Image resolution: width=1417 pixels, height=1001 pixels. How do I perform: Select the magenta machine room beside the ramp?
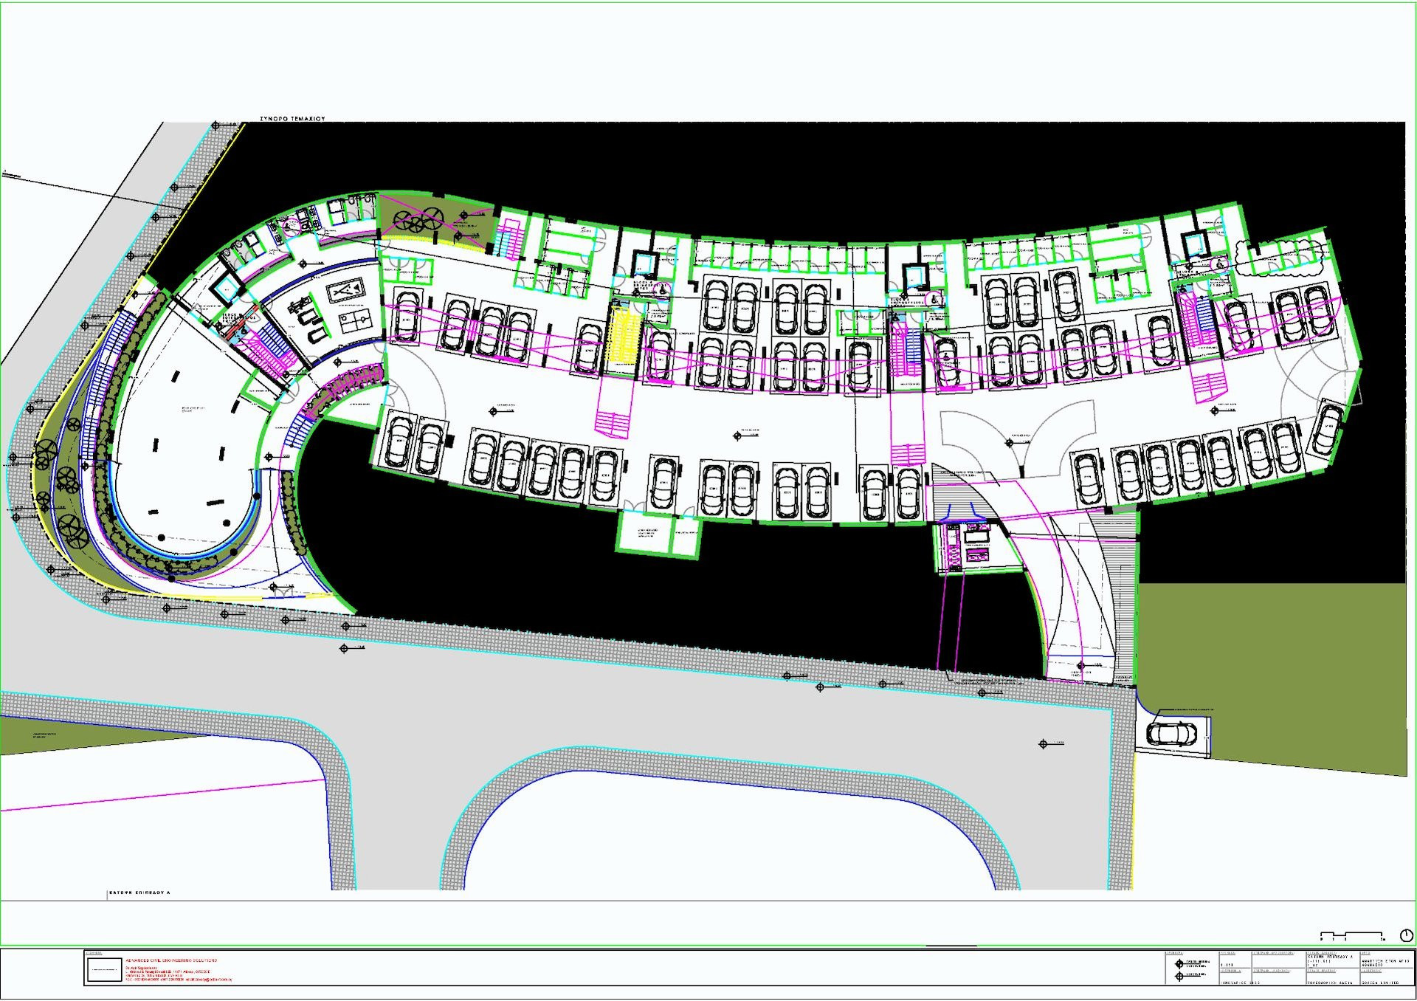click(x=968, y=545)
